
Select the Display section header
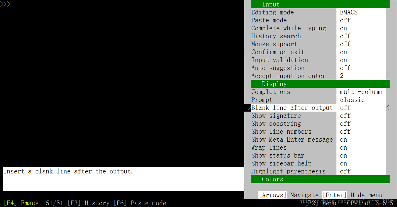(320, 84)
